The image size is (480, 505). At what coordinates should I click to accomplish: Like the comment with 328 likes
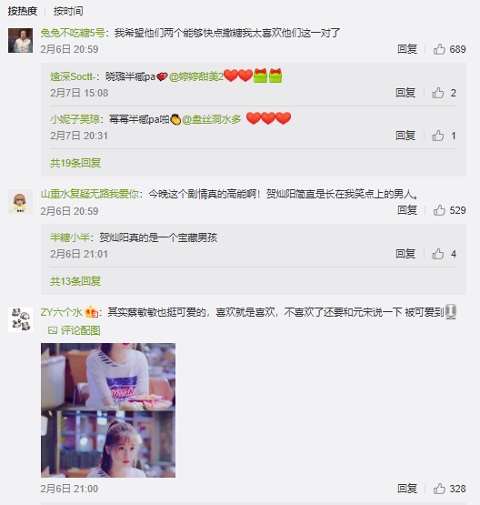(439, 489)
